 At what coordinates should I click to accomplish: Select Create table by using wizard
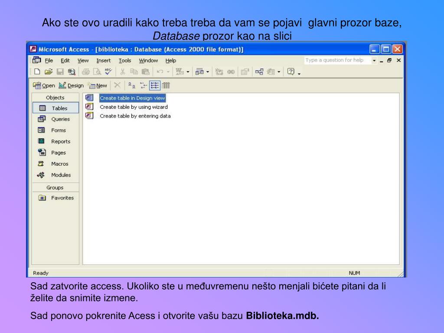[x=134, y=107]
